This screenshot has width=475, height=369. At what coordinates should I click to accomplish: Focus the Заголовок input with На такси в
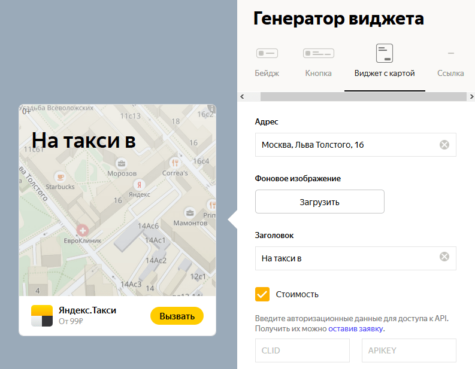[x=356, y=258]
